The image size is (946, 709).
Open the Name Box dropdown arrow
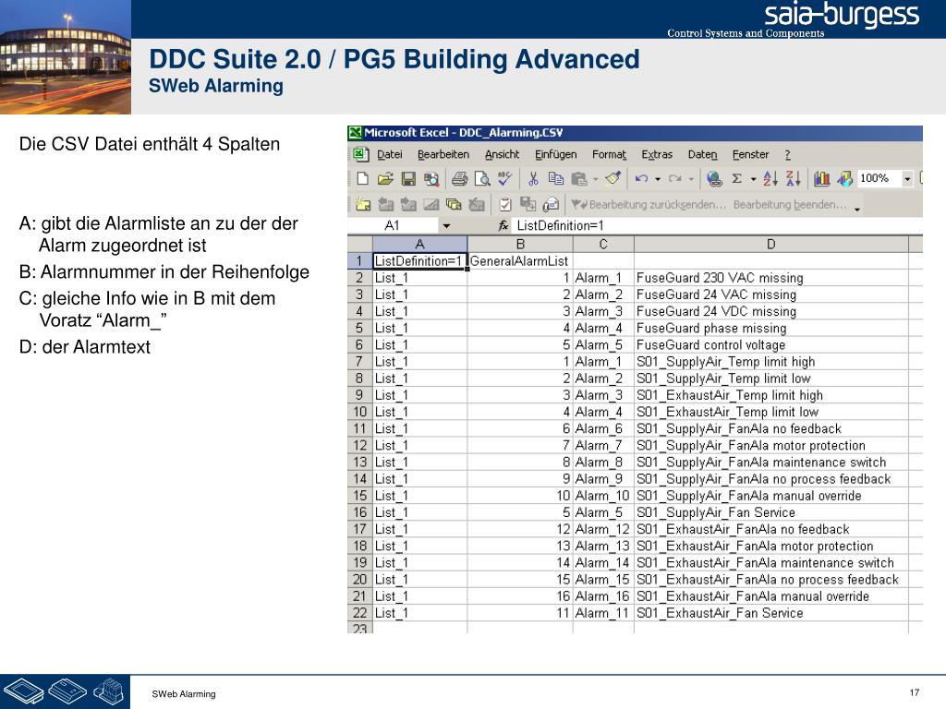click(x=446, y=225)
